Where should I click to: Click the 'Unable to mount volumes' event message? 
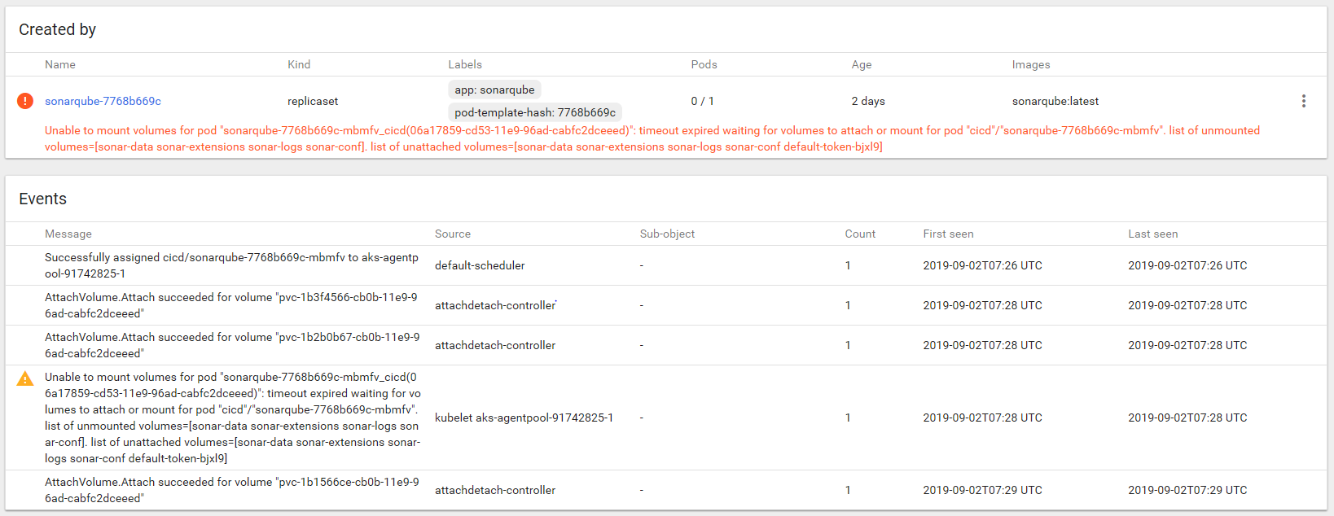(233, 418)
